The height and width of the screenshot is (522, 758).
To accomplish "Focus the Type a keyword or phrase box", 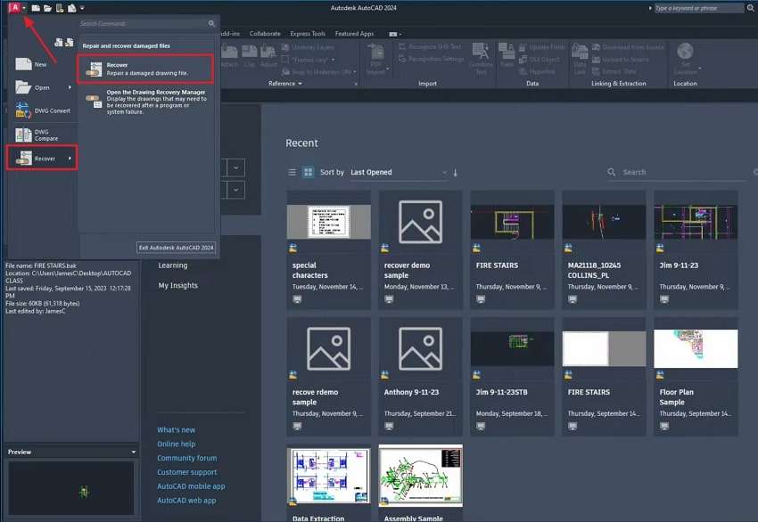I will point(699,8).
